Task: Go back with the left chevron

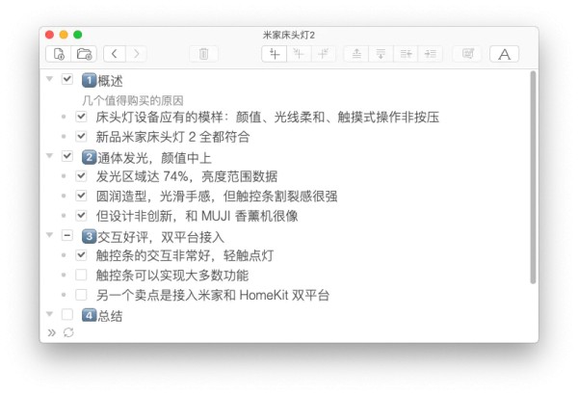Action: (x=115, y=54)
